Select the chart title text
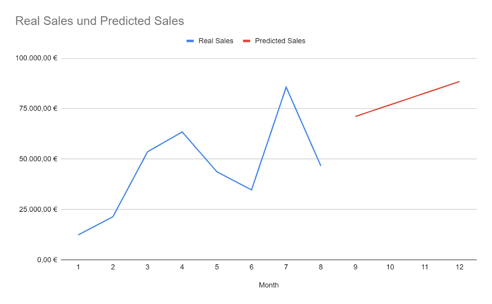492x304 pixels. (100, 21)
